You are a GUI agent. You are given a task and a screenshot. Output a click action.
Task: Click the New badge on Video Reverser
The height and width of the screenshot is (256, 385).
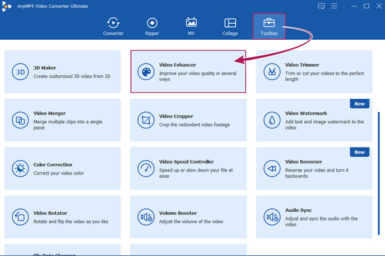click(359, 152)
